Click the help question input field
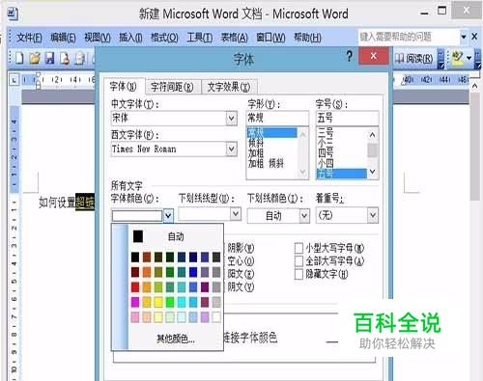Image resolution: width=483 pixels, height=381 pixels. pos(409,37)
